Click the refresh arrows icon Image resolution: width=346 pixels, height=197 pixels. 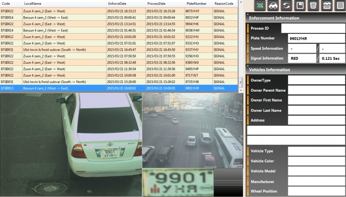click(287, 5)
